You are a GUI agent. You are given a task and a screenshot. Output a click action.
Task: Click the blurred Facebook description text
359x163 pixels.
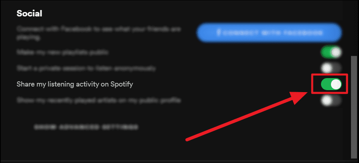[x=99, y=33]
